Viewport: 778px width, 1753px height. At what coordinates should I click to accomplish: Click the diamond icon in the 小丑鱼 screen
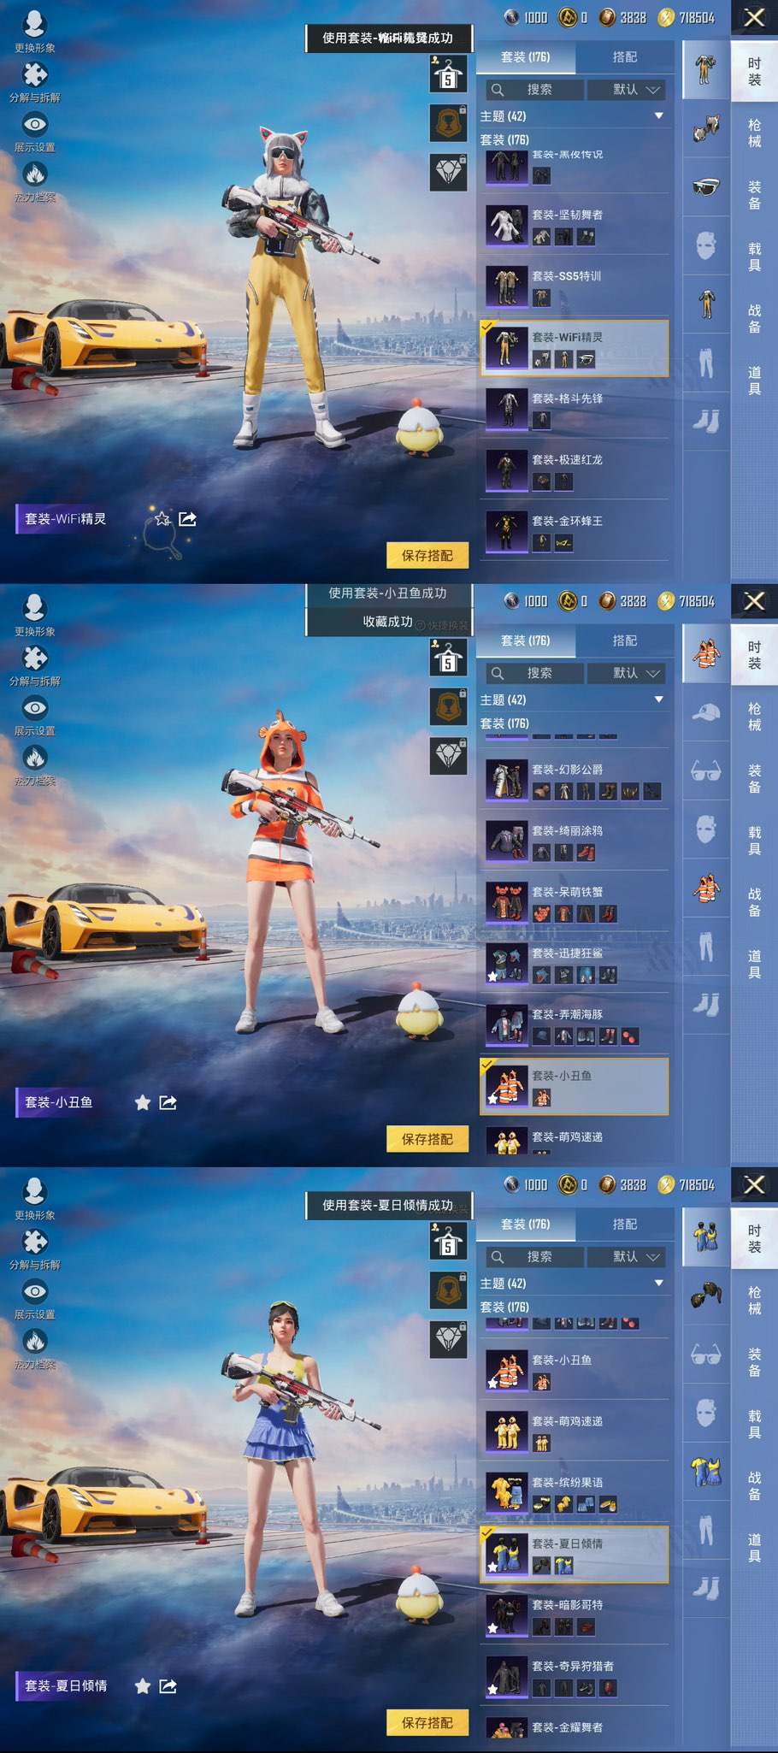coord(448,756)
